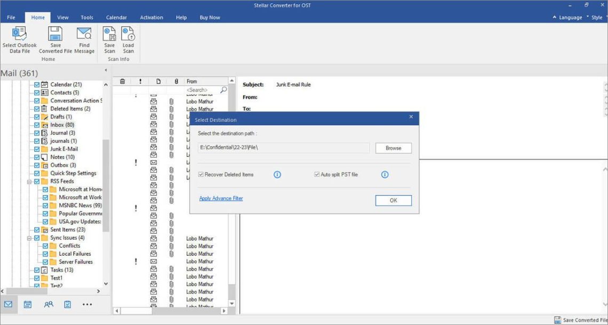This screenshot has width=608, height=325.
Task: Click the info icon beside Recover Deleted Items
Action: pyautogui.click(x=277, y=174)
